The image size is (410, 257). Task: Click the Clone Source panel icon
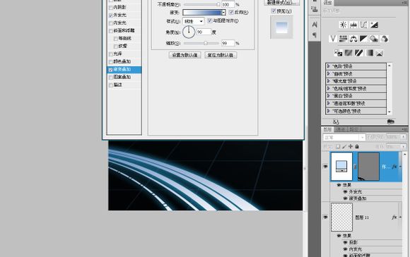point(315,10)
